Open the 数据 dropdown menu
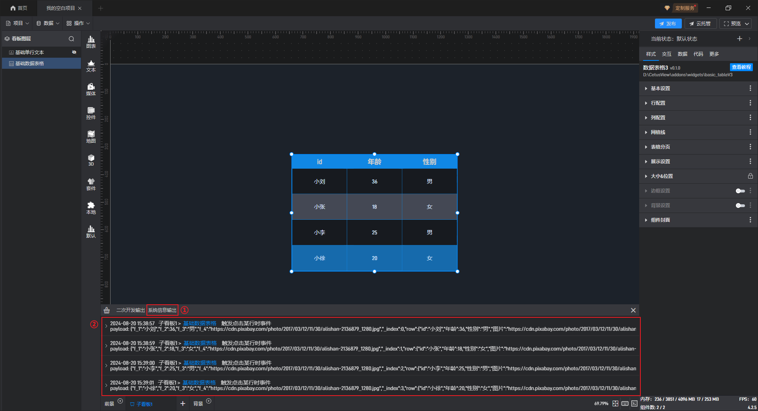 tap(48, 23)
